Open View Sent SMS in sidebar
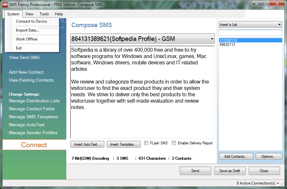Image resolution: width=287 pixels, height=189 pixels. (24, 57)
